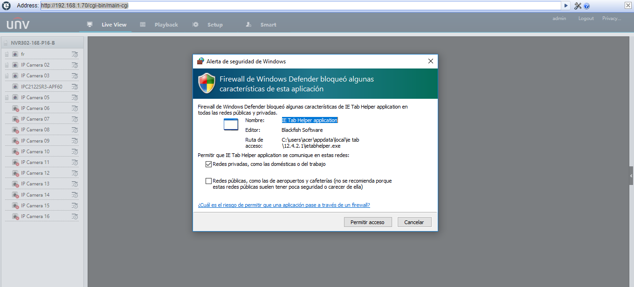634x287 pixels.
Task: Click the "Permitir acceso" button
Action: pos(368,222)
